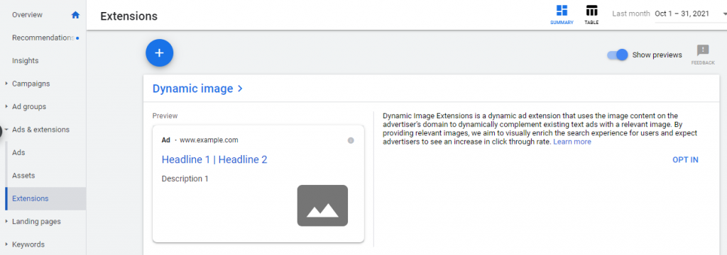Open Insights in the sidebar
This screenshot has width=727, height=255.
(25, 61)
